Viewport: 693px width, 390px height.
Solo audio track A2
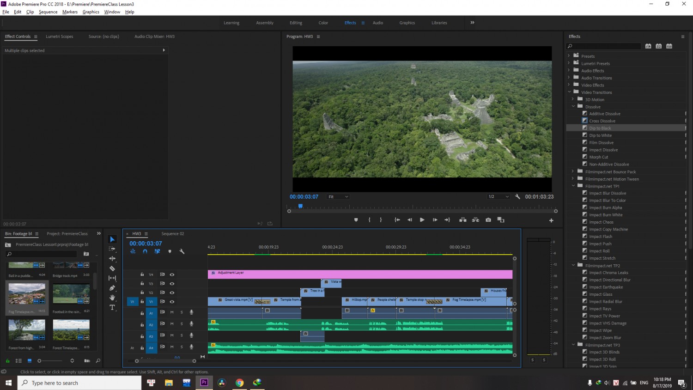pyautogui.click(x=182, y=324)
